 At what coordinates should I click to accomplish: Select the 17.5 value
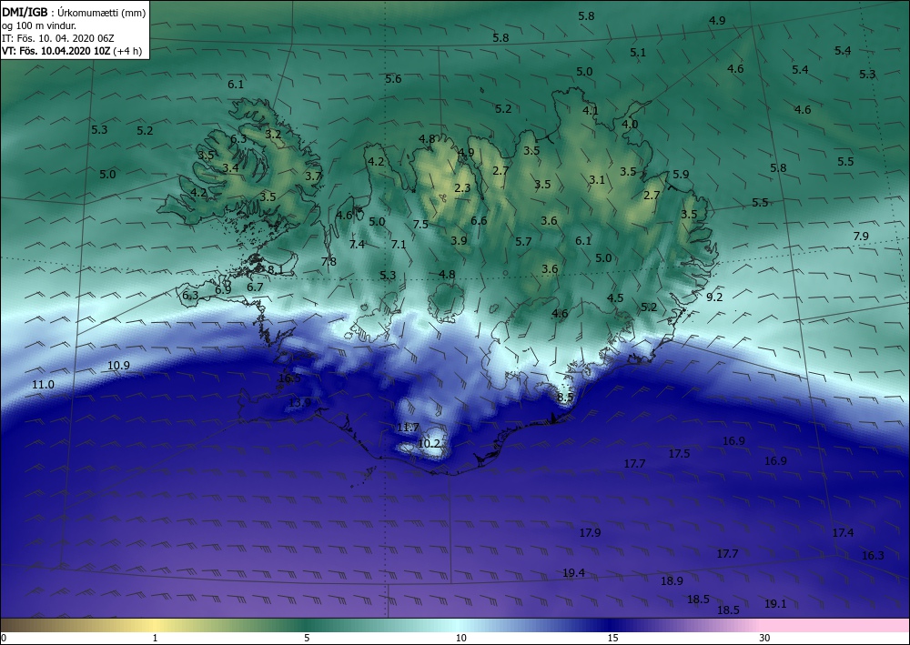[679, 454]
